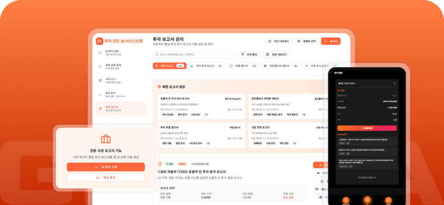
Task: Click the 3,280엔 target price value
Action: 205,198
